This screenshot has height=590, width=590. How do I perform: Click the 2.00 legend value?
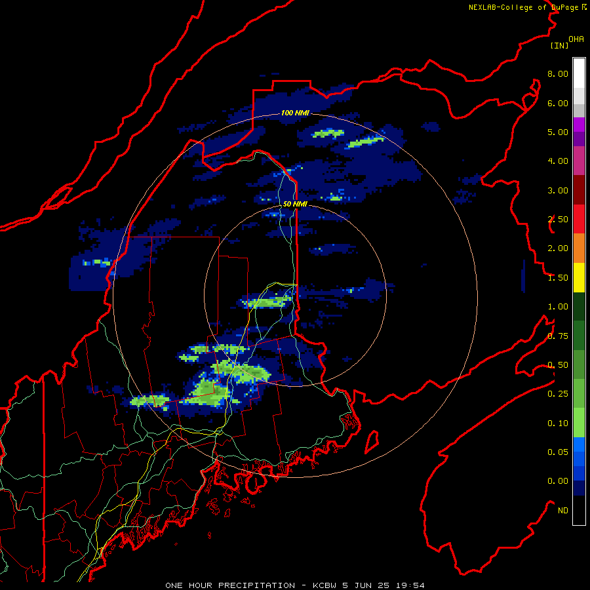[558, 248]
